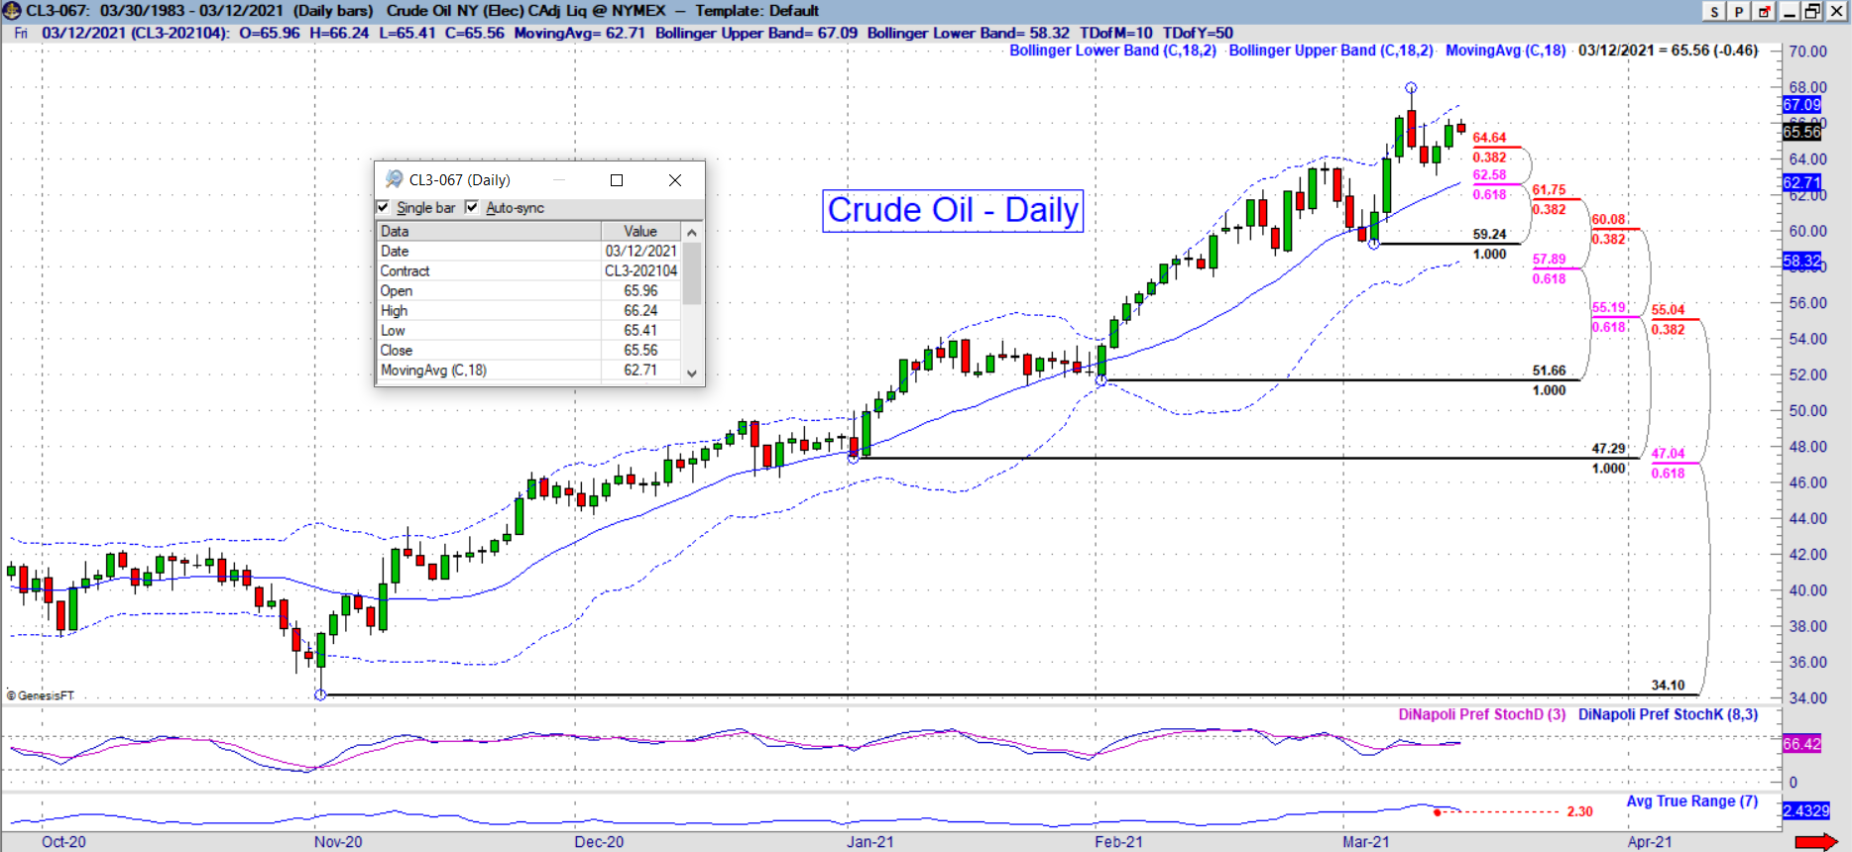Click the CL3-202104 contract value cell
Viewport: 1852px width, 852px height.
[x=640, y=270]
